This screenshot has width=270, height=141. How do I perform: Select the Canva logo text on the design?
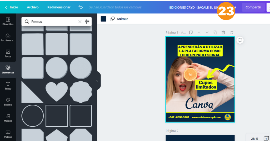pyautogui.click(x=199, y=104)
